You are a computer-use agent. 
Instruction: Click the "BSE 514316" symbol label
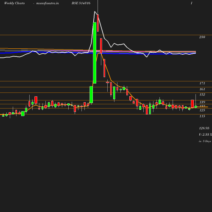[81, 3]
